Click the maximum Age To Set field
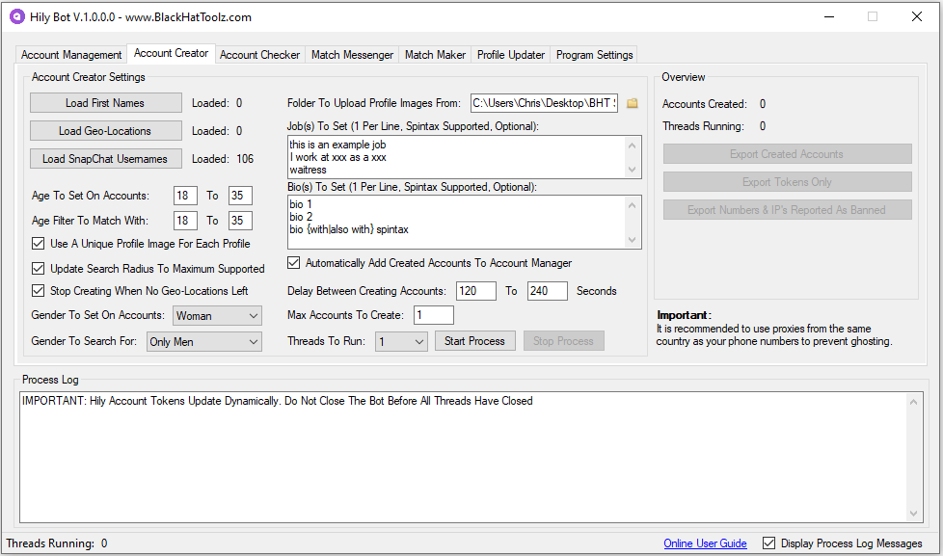 (x=240, y=196)
